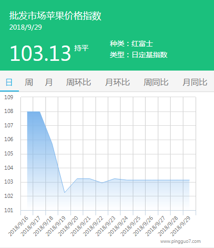Image resolution: width=214 pixels, height=248 pixels.
Task: Click the chart line endpoint at 2018/9/29
Action: point(189,180)
